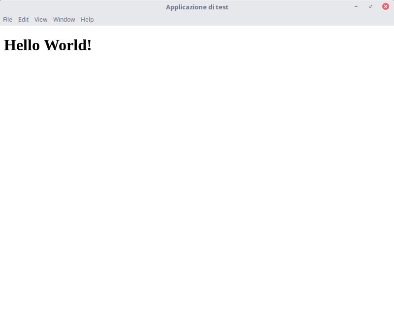Open the Window menu
394x309 pixels.
[64, 20]
